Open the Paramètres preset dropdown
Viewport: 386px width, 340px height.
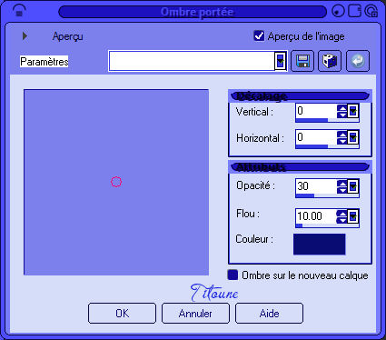[281, 61]
